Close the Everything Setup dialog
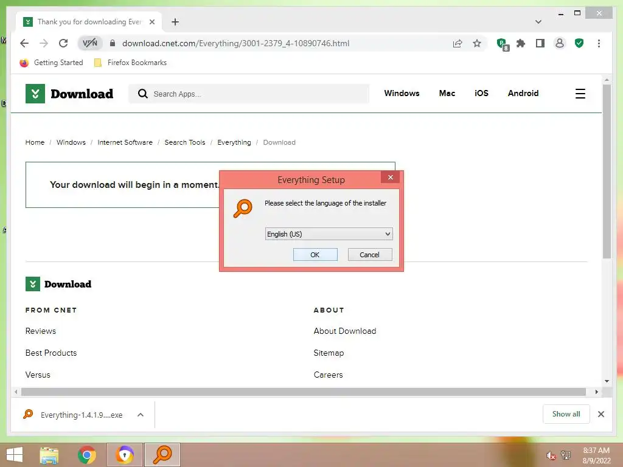This screenshot has height=467, width=623. (390, 177)
